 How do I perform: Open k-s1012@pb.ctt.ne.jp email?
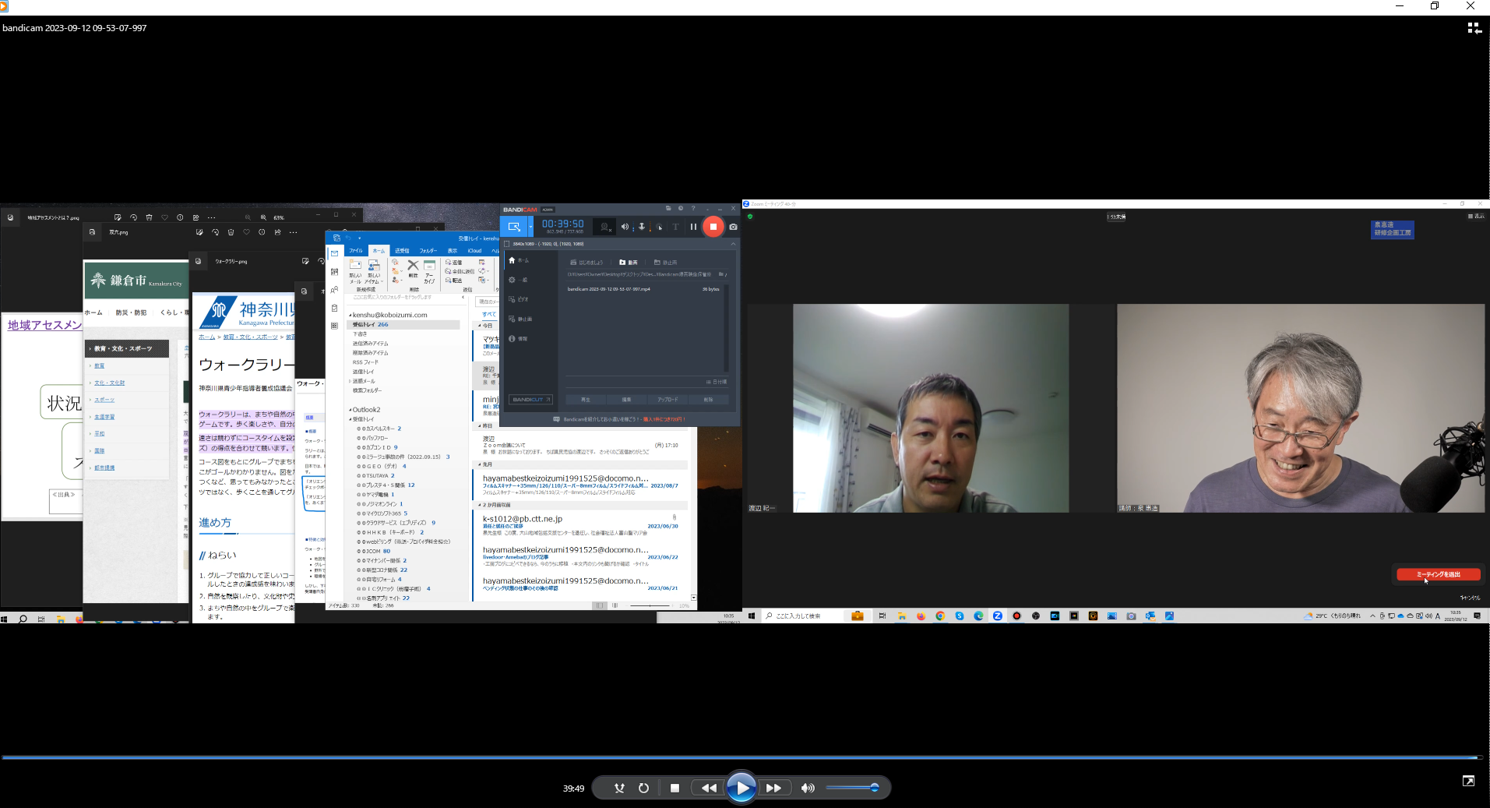580,525
